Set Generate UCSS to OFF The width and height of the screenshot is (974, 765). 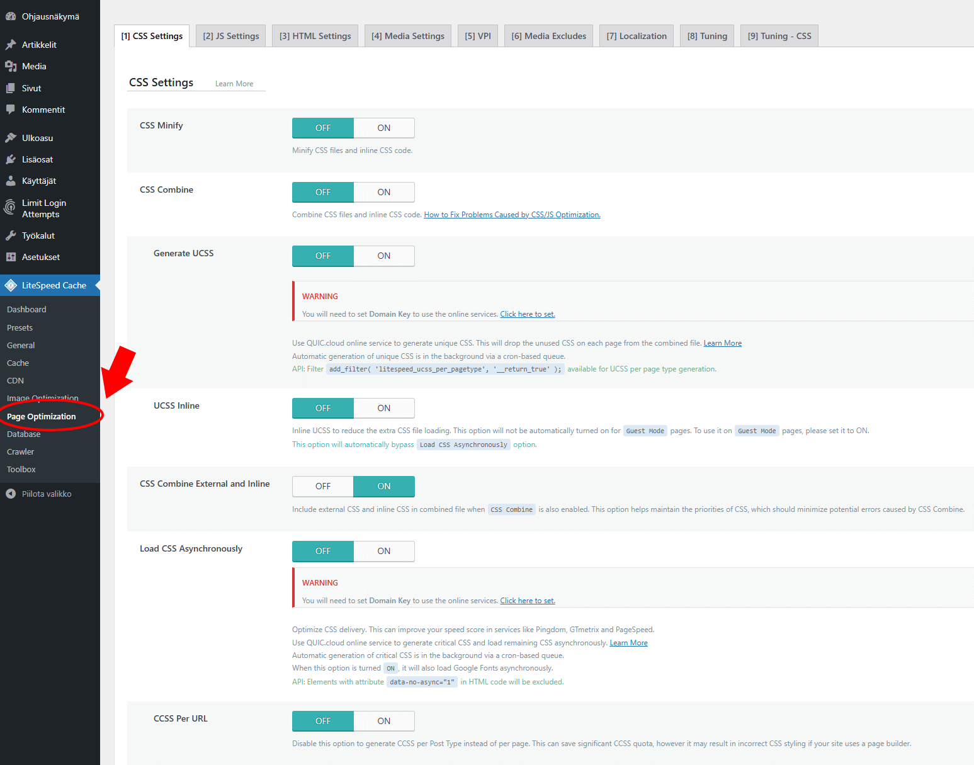click(323, 256)
